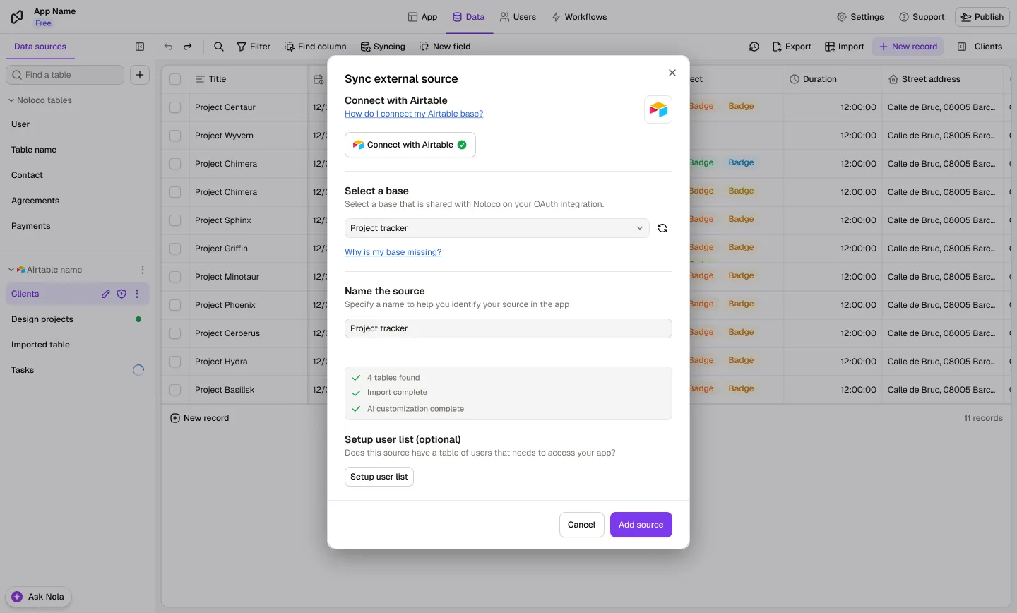Switch to the App tab

click(423, 17)
